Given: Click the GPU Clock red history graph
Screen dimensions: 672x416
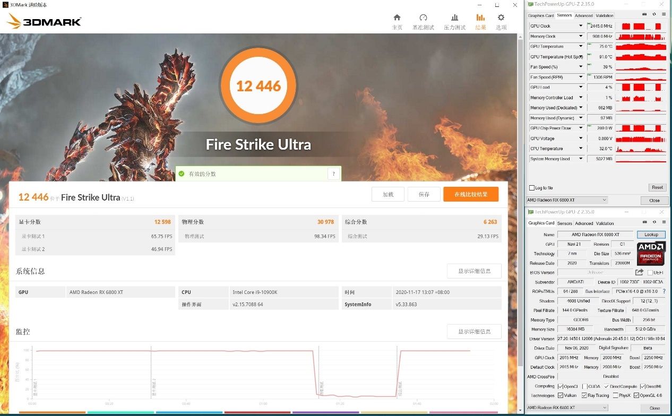Looking at the screenshot, I should (641, 26).
